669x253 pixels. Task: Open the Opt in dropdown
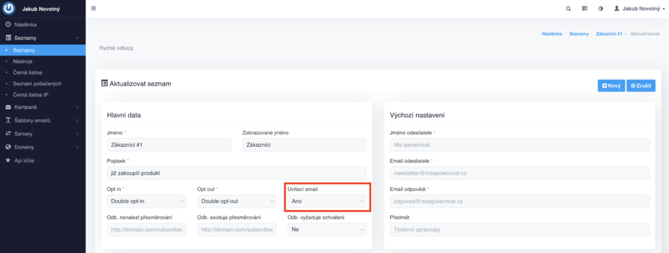pos(146,201)
